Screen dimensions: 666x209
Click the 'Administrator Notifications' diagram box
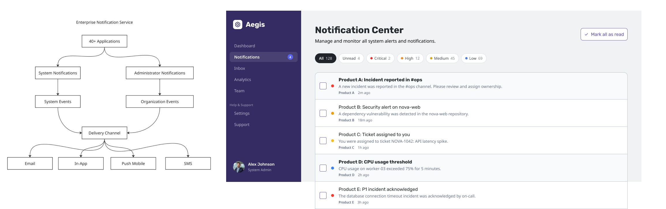[x=160, y=73]
